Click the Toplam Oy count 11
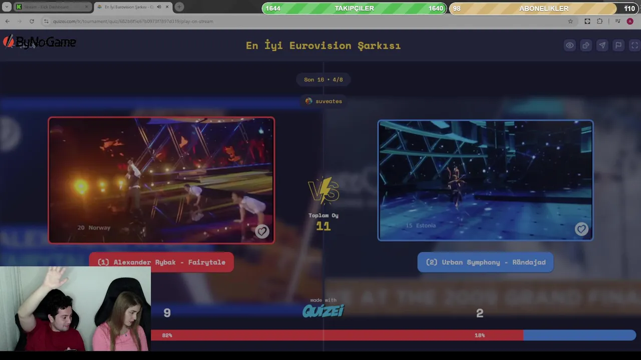This screenshot has height=360, width=641. pyautogui.click(x=324, y=226)
